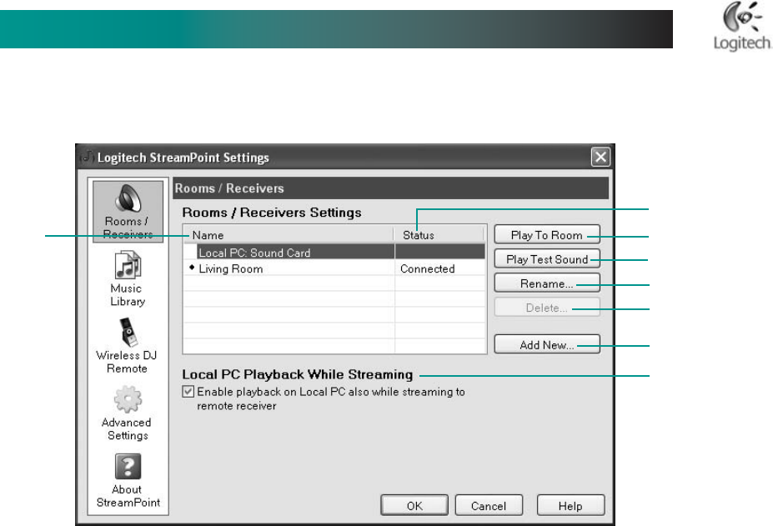The width and height of the screenshot is (773, 526).
Task: Sort by the Status column header
Action: [x=439, y=234]
